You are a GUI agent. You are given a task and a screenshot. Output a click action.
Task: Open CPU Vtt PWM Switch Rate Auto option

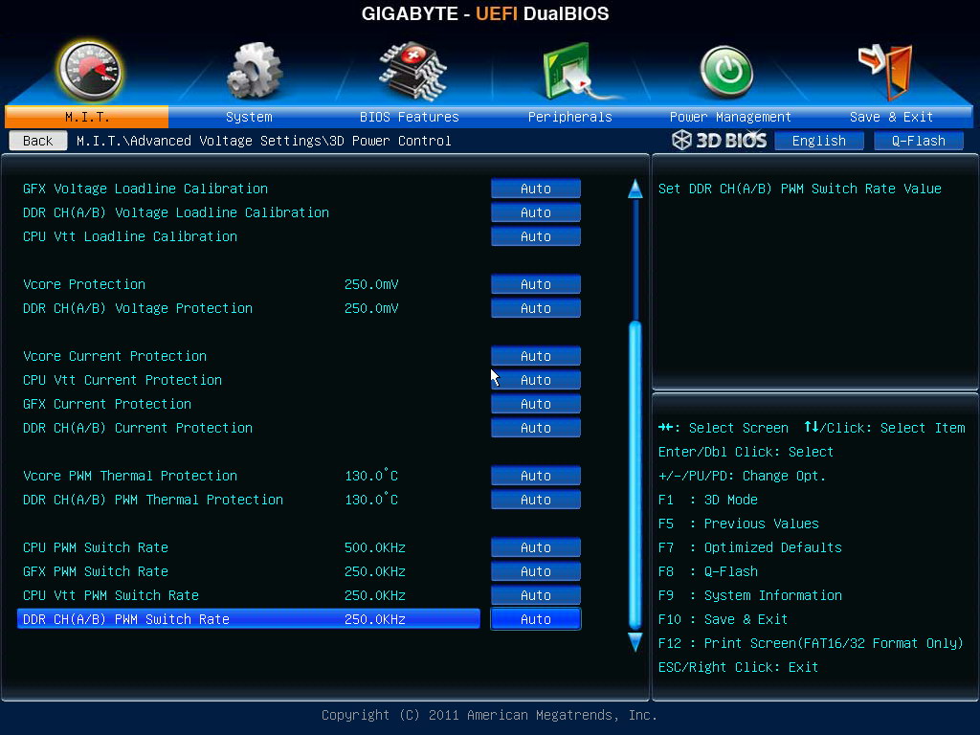pyautogui.click(x=536, y=595)
